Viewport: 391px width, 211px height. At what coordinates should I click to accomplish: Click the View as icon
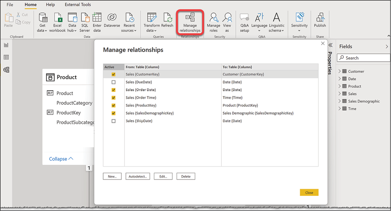(x=227, y=17)
